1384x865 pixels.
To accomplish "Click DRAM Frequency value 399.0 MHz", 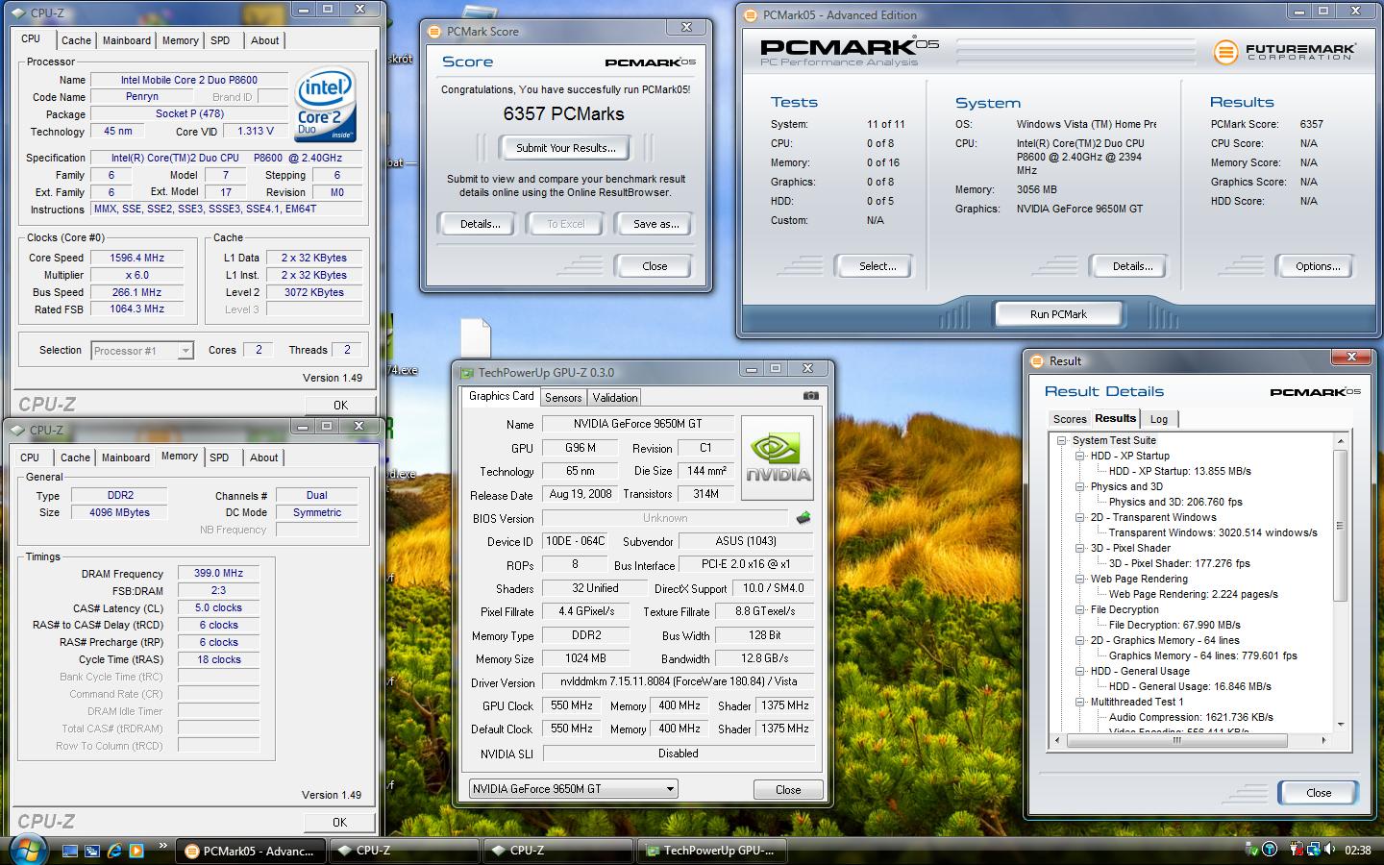I will coord(218,573).
